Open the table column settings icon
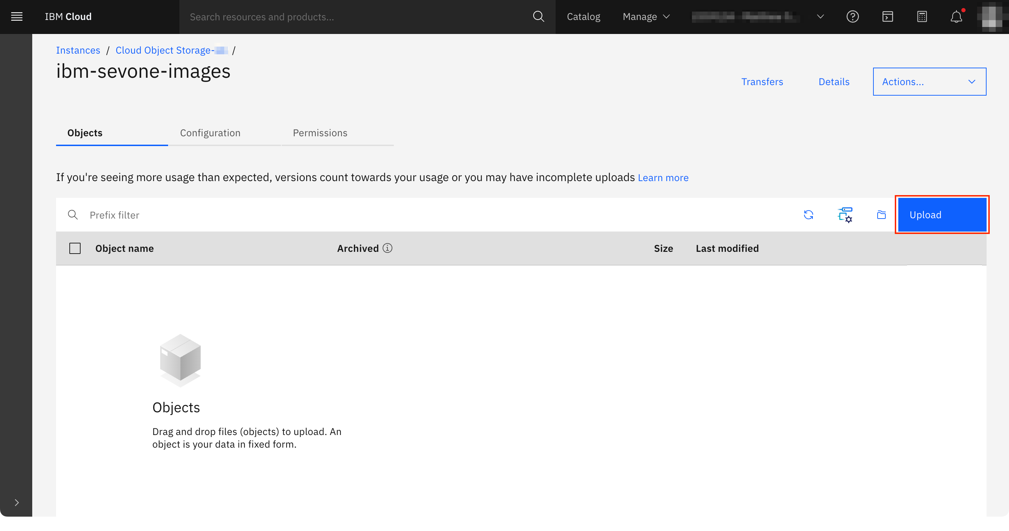 point(845,215)
